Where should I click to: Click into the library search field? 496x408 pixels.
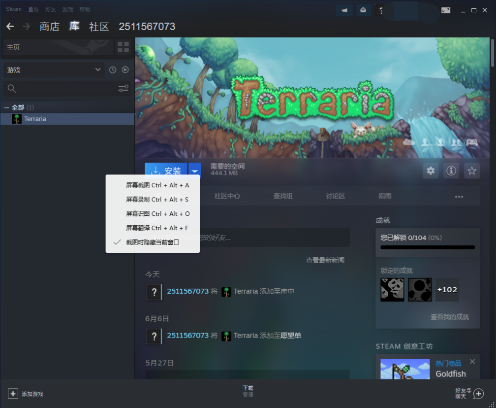(67, 88)
